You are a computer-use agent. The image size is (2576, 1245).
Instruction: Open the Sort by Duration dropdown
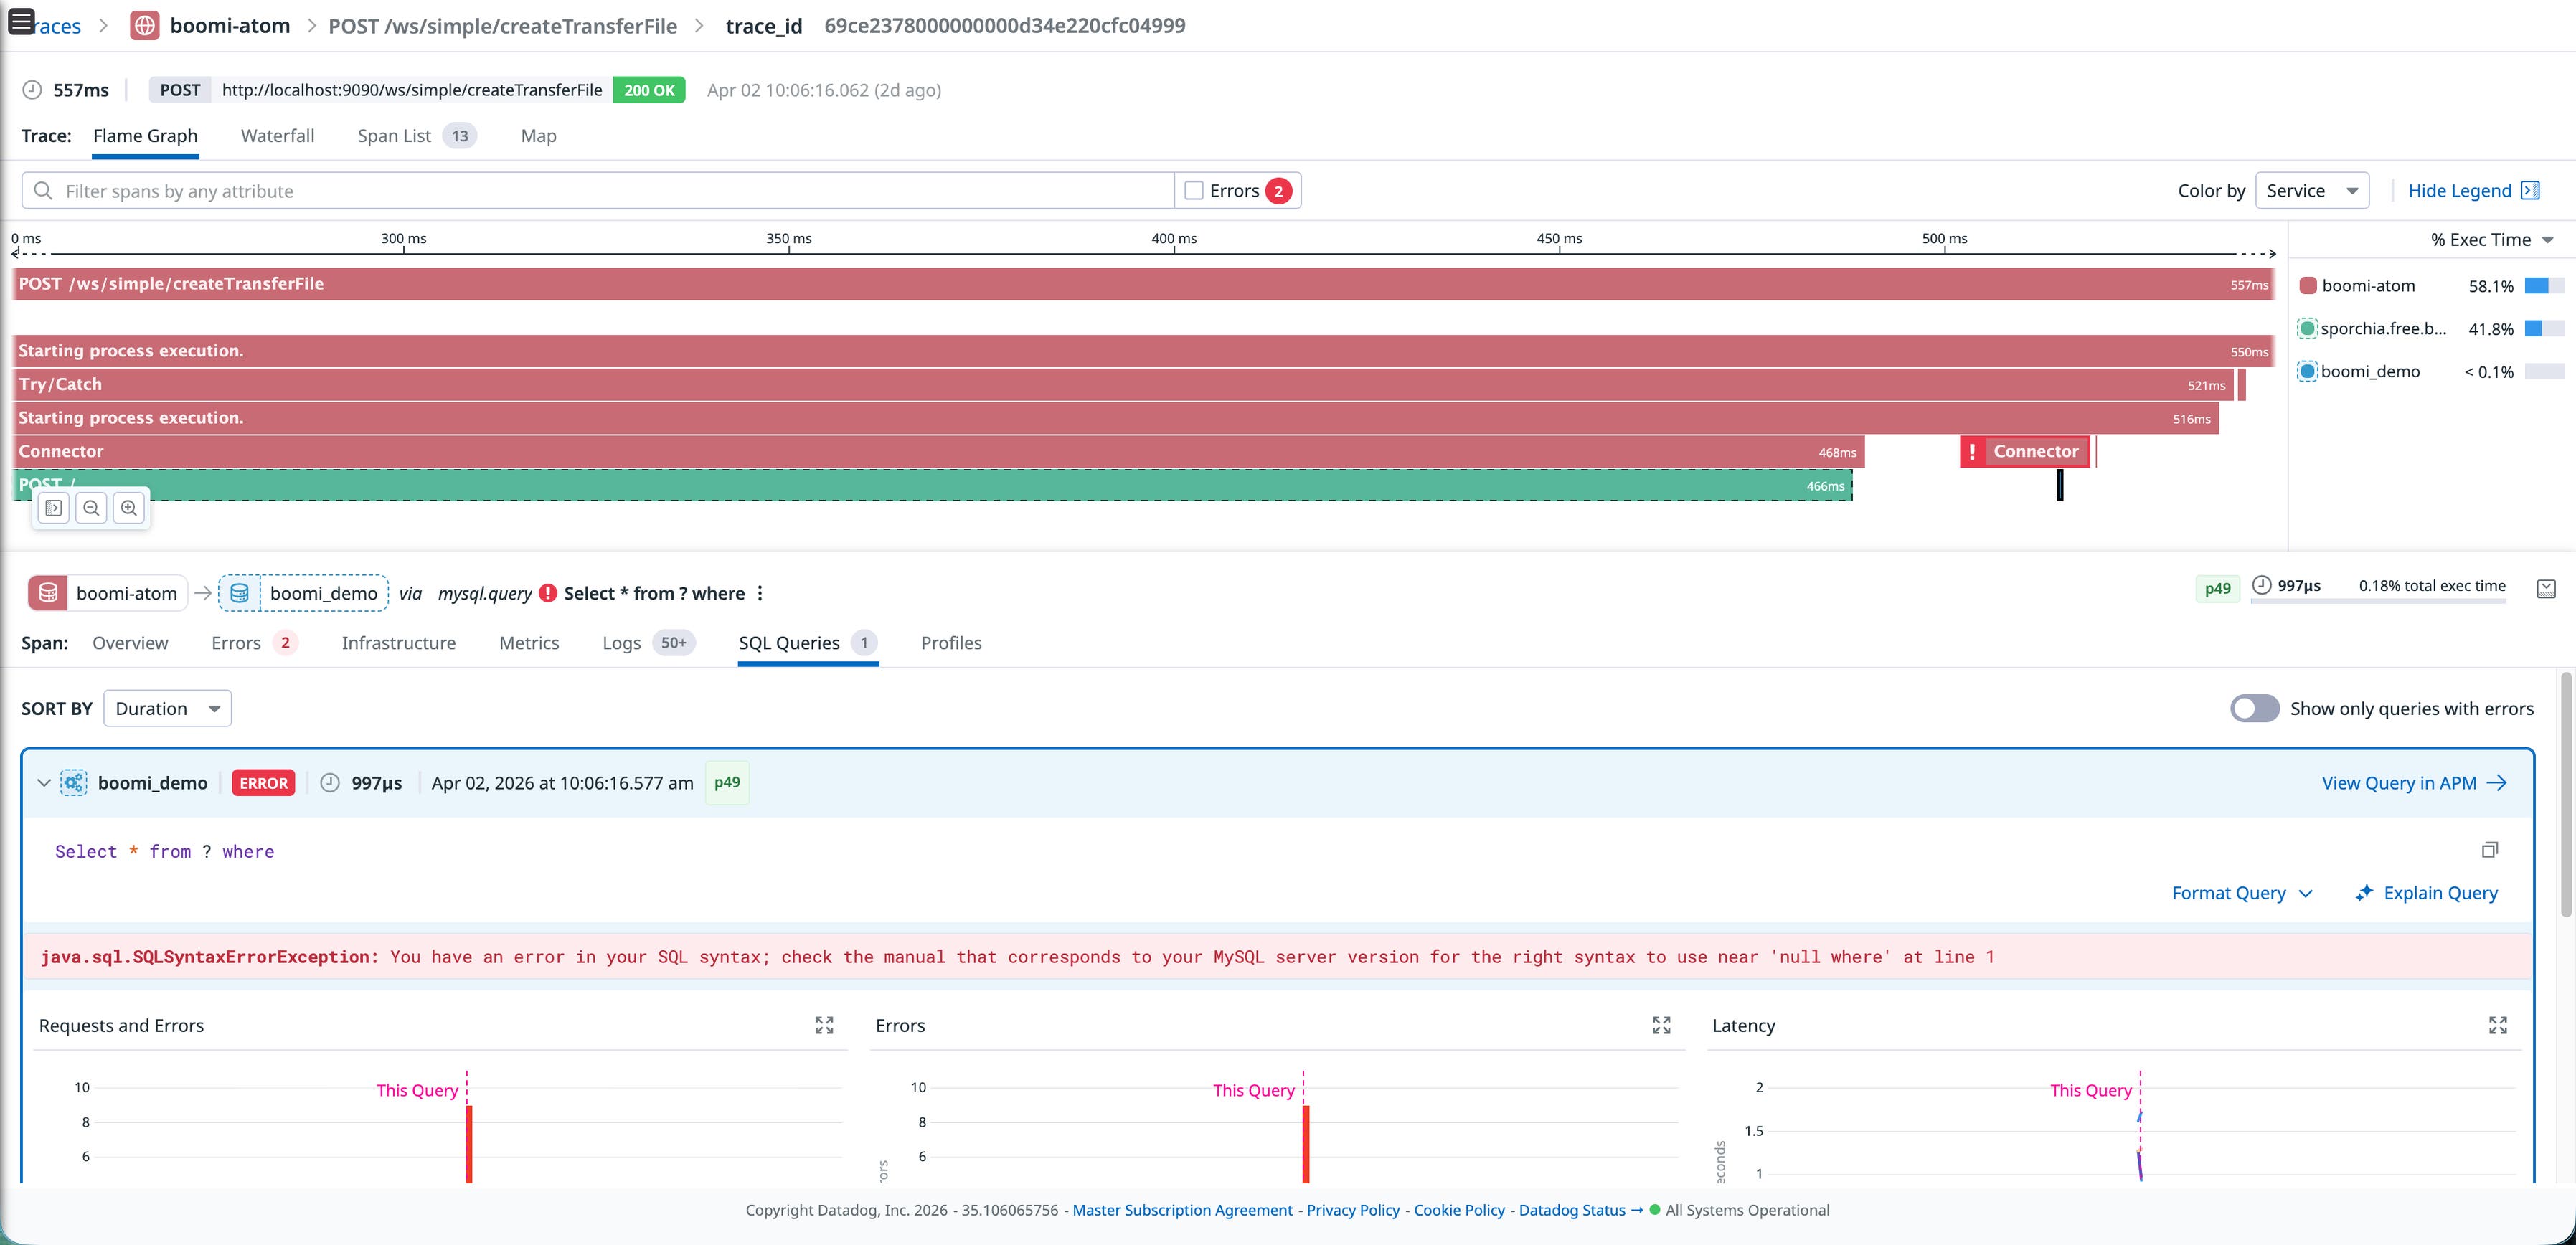[166, 708]
